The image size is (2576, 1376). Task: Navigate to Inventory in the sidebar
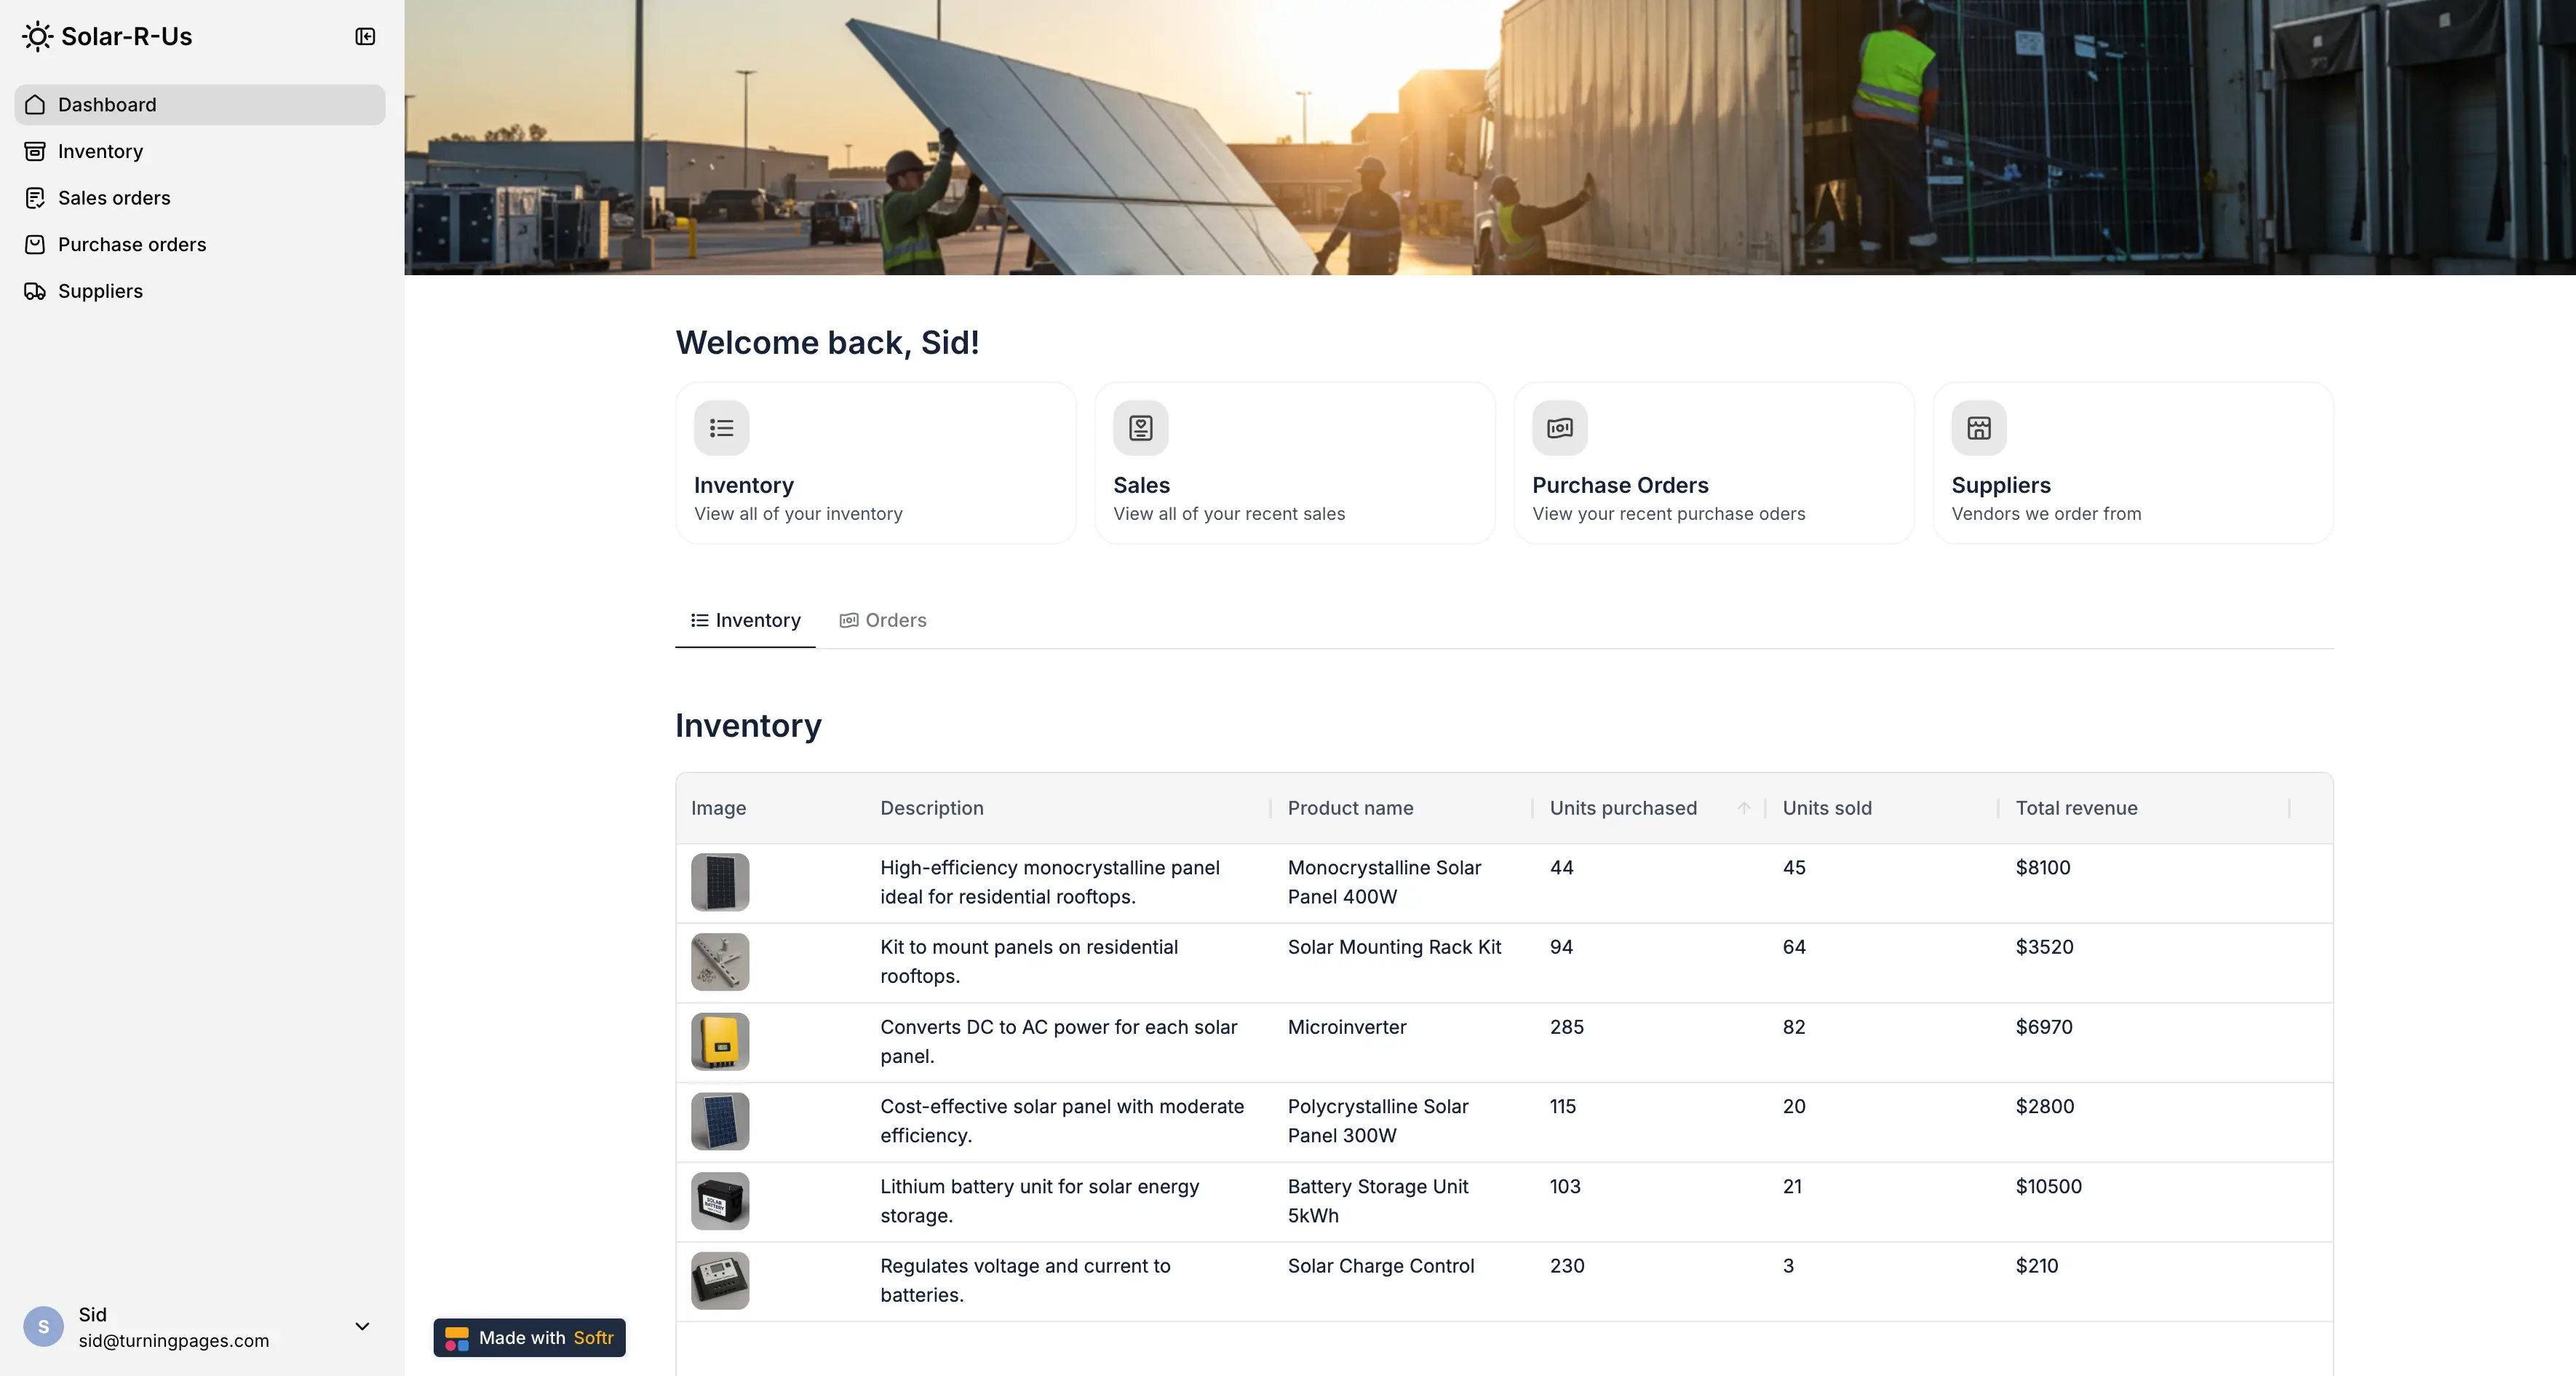(x=100, y=152)
